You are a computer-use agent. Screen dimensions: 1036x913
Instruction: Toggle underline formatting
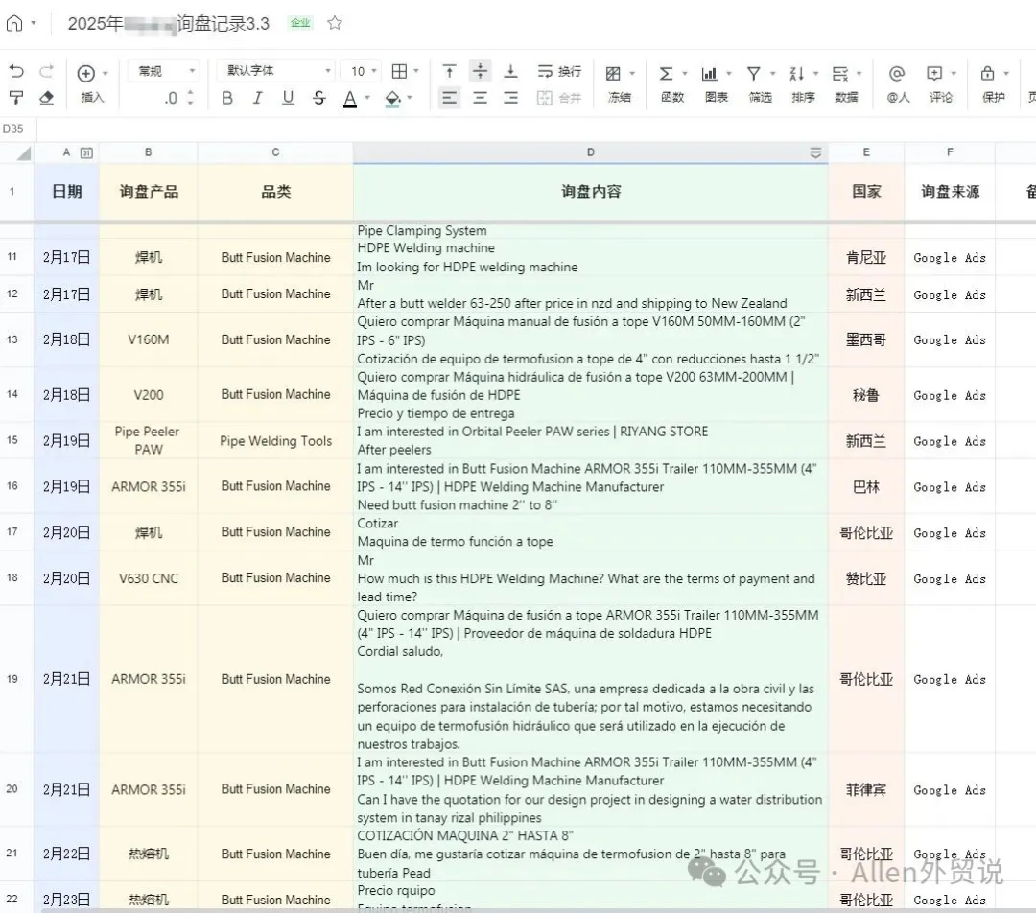(288, 99)
